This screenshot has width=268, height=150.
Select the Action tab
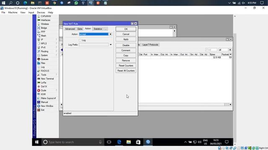point(88,29)
